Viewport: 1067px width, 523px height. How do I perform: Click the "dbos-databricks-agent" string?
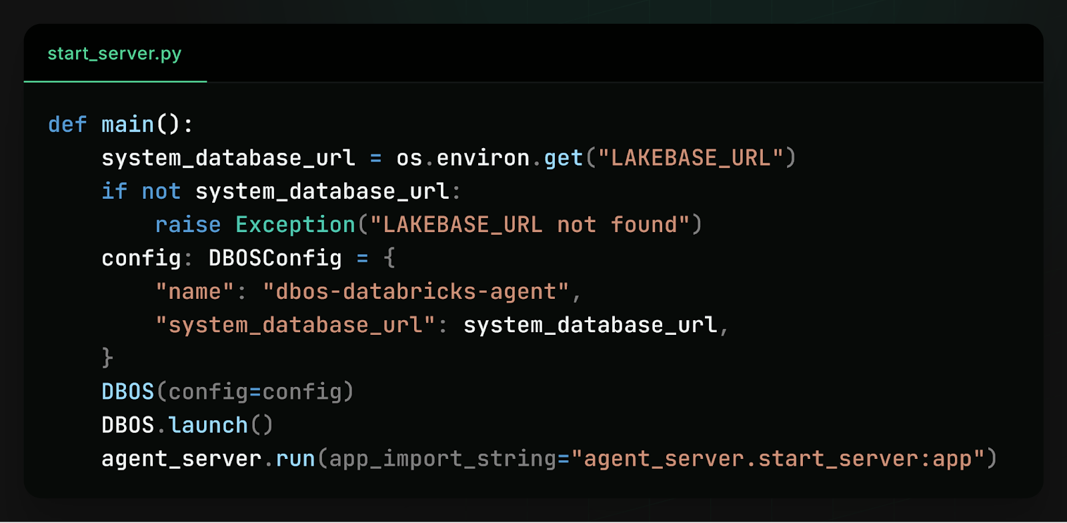[x=416, y=292]
